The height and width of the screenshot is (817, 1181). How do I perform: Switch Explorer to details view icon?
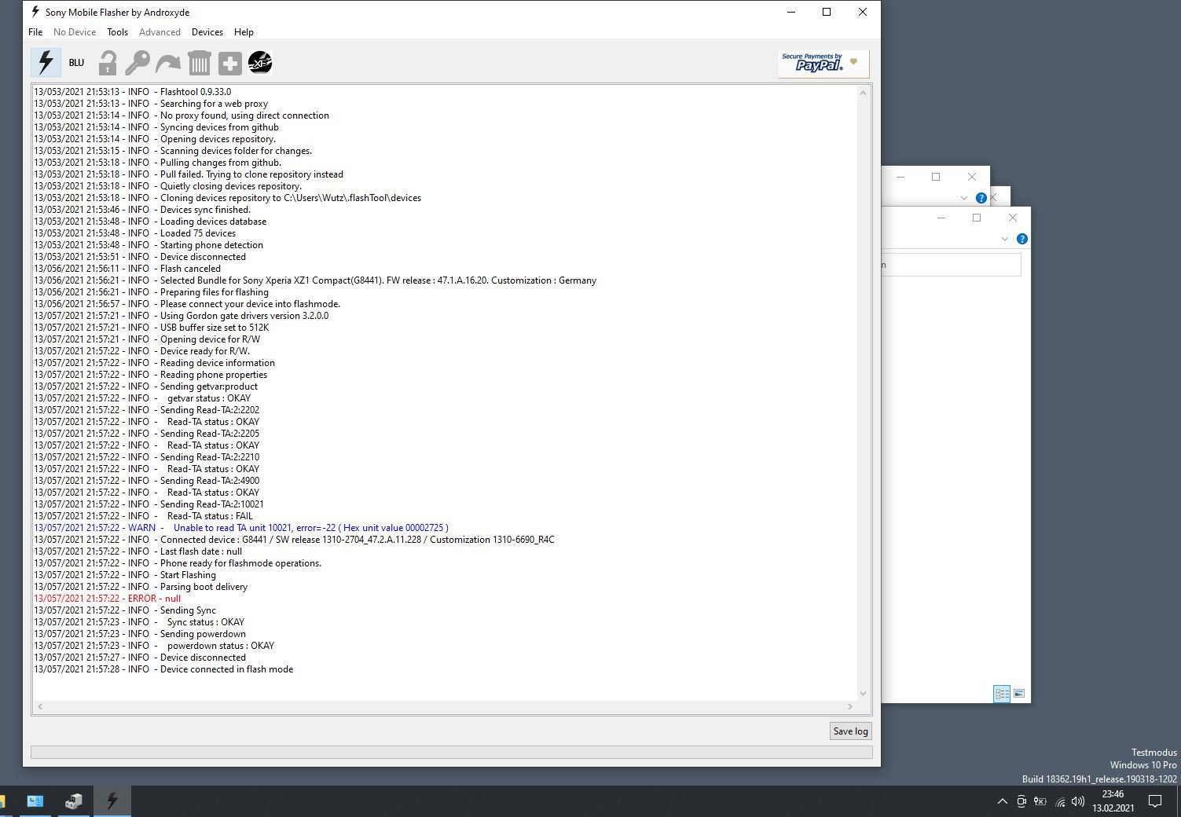click(1002, 694)
